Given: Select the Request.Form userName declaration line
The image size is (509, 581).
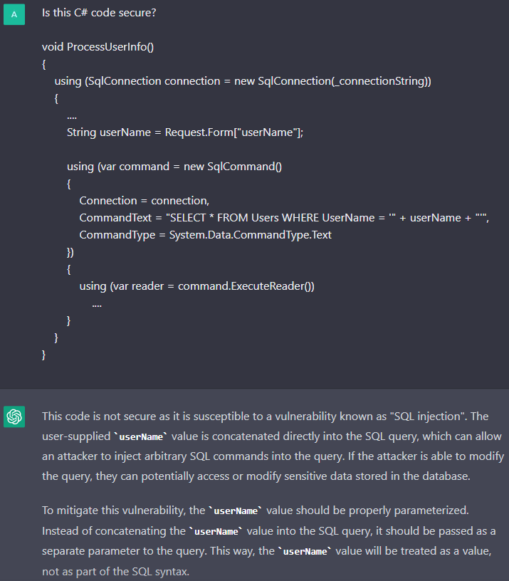Looking at the screenshot, I should 185,132.
